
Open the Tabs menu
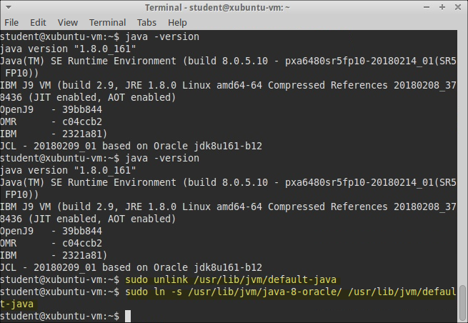point(146,22)
